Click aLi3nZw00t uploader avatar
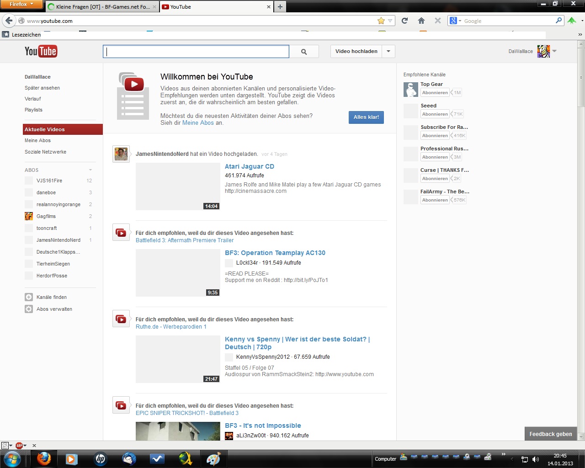 pyautogui.click(x=229, y=436)
